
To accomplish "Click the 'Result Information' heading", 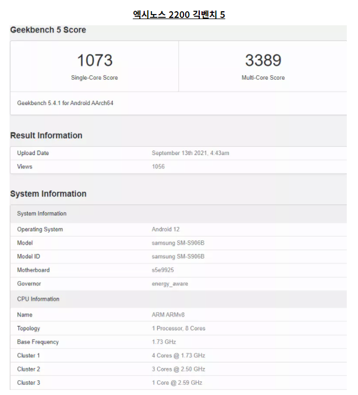I will click(46, 135).
